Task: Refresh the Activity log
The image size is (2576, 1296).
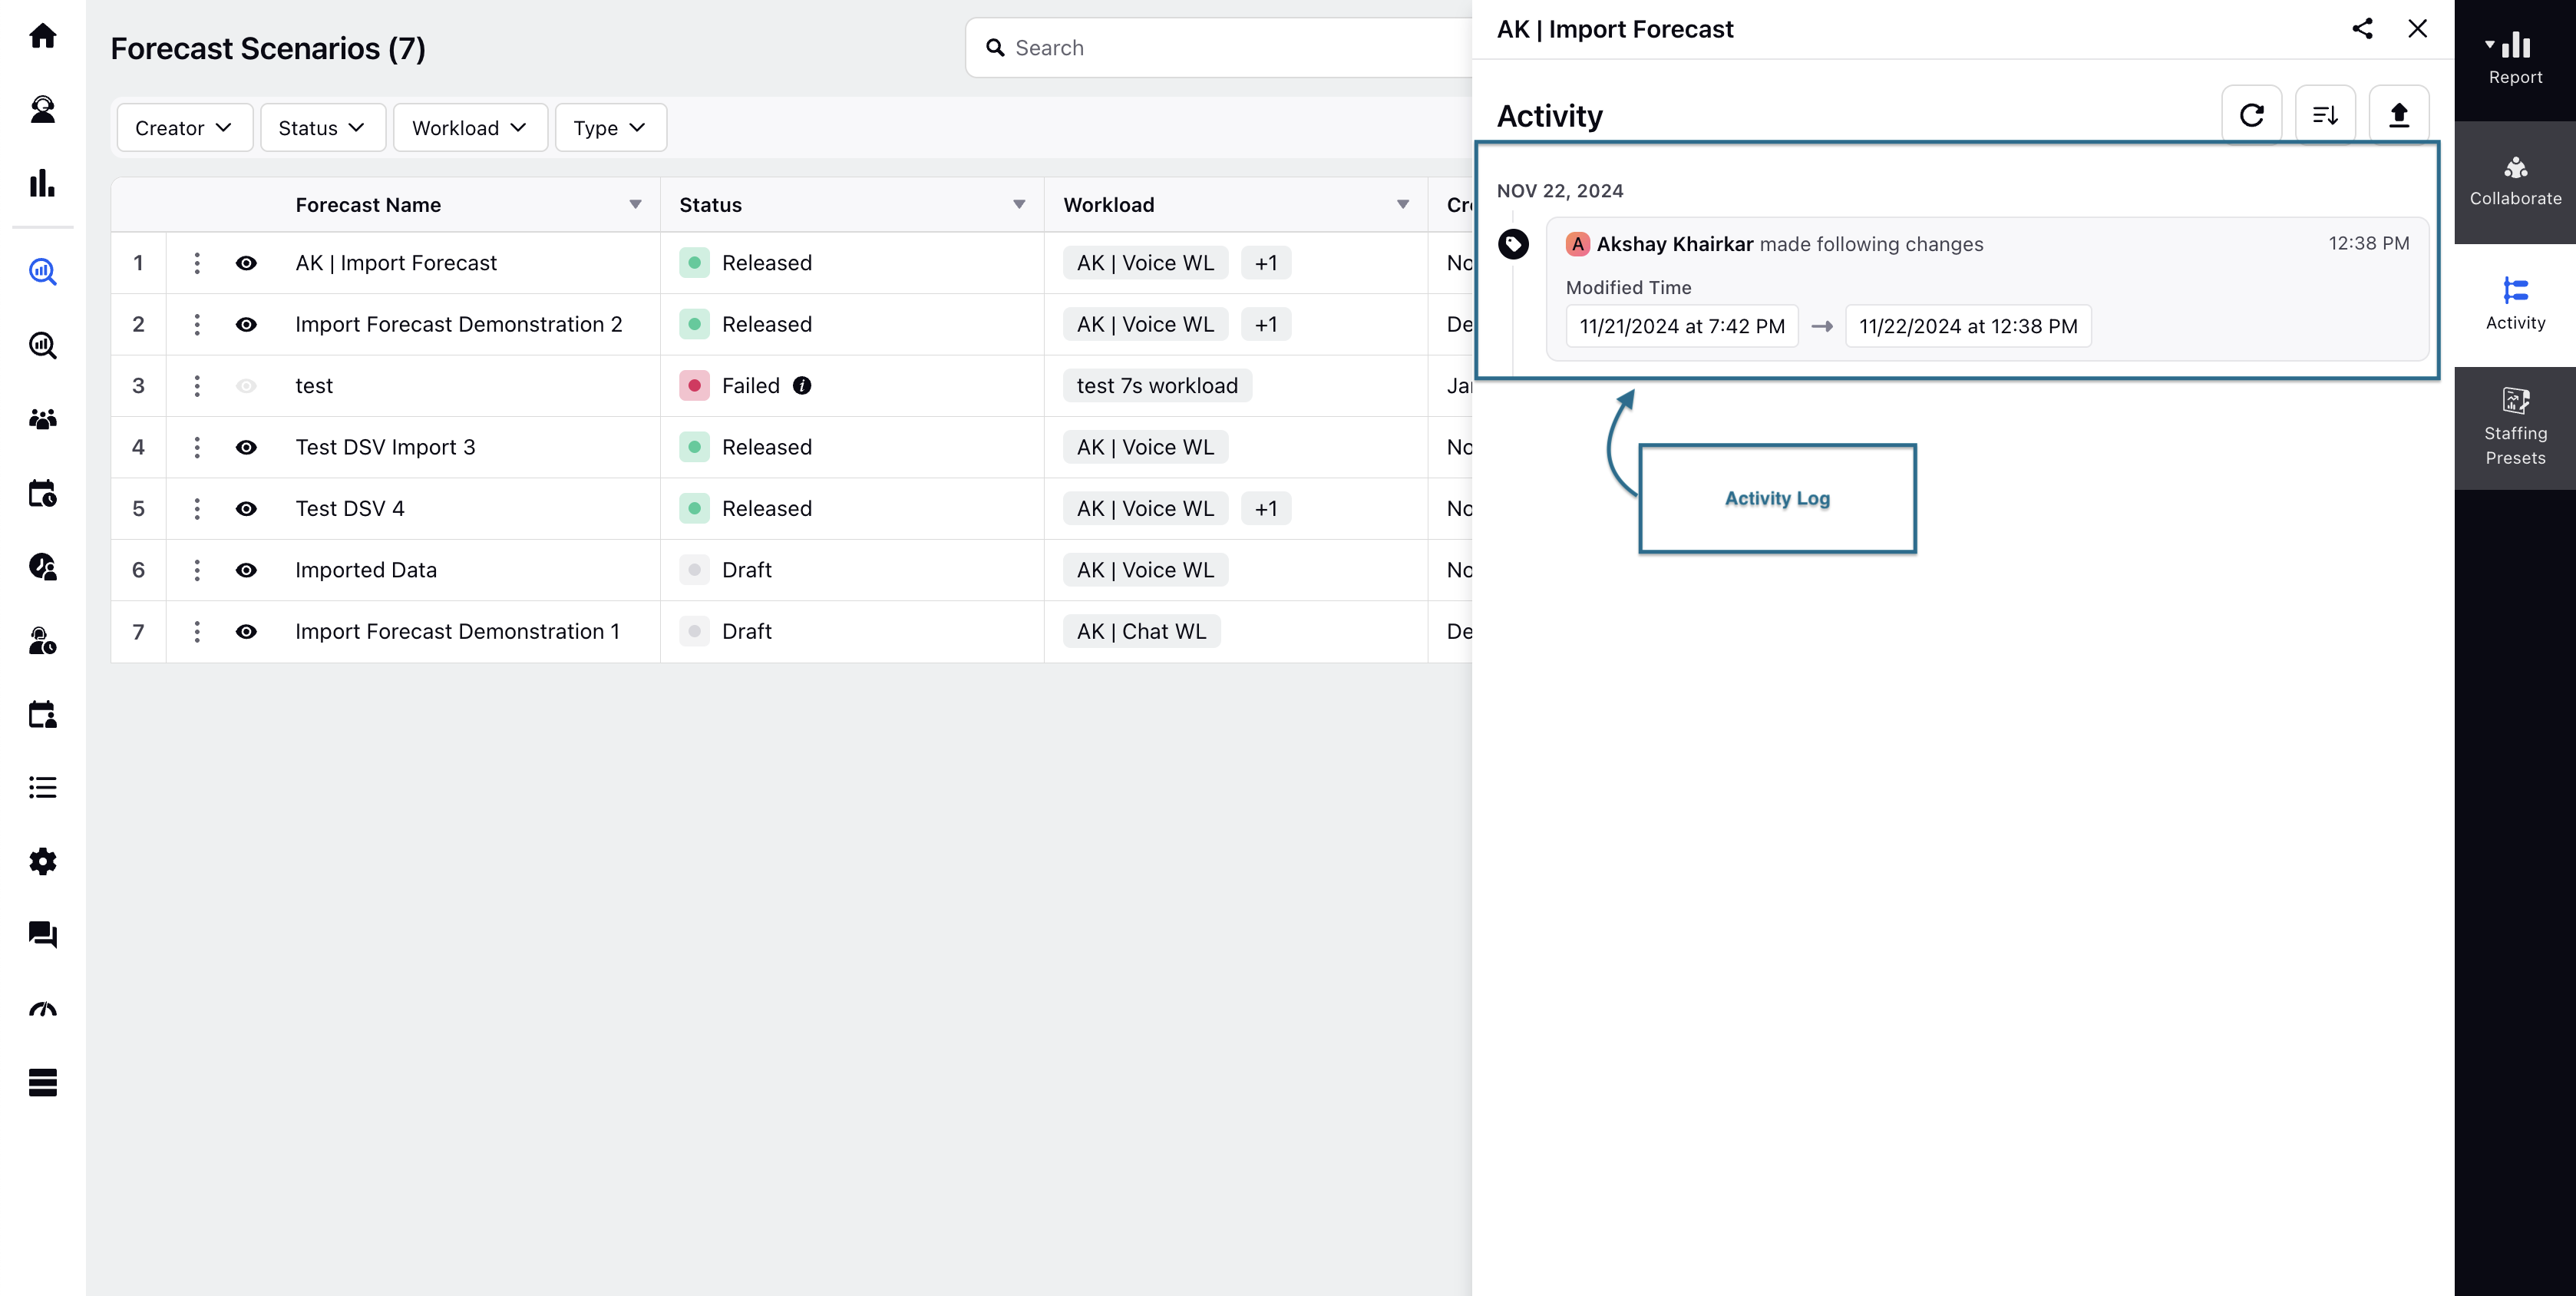Action: (2251, 115)
